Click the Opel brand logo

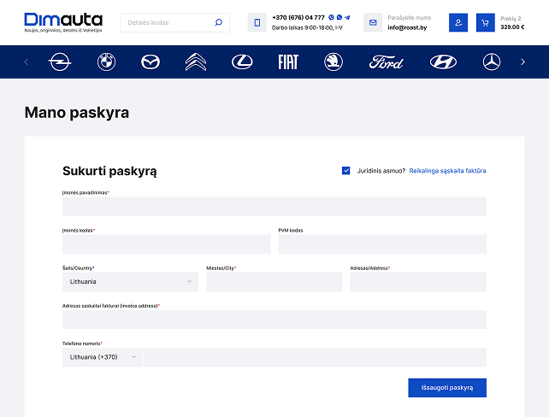(x=59, y=62)
